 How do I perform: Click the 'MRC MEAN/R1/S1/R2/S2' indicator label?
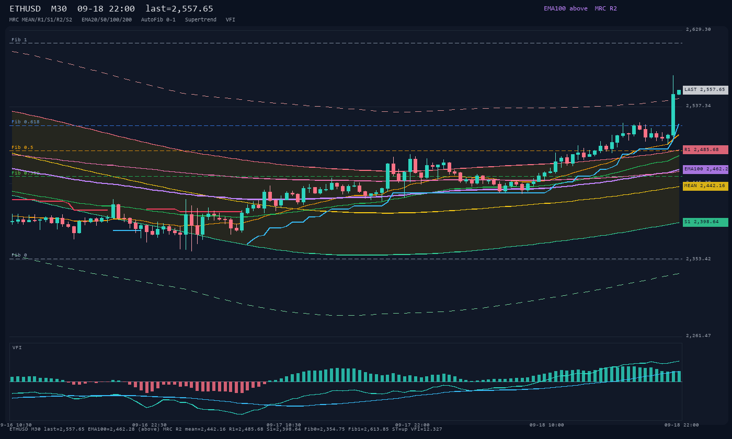pos(41,20)
